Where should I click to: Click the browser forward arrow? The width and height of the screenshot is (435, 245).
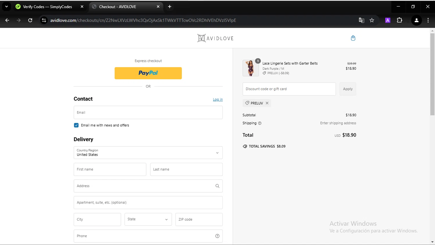click(x=19, y=20)
